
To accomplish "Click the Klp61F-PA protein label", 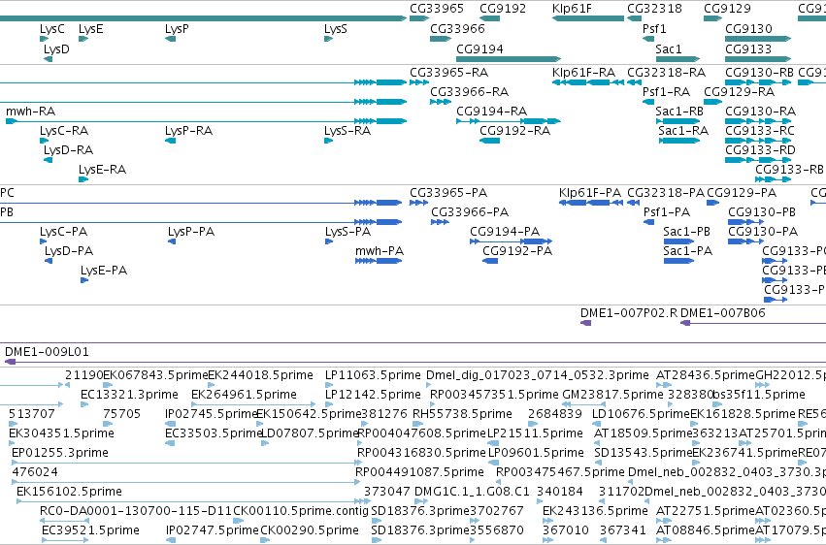I will [x=590, y=193].
